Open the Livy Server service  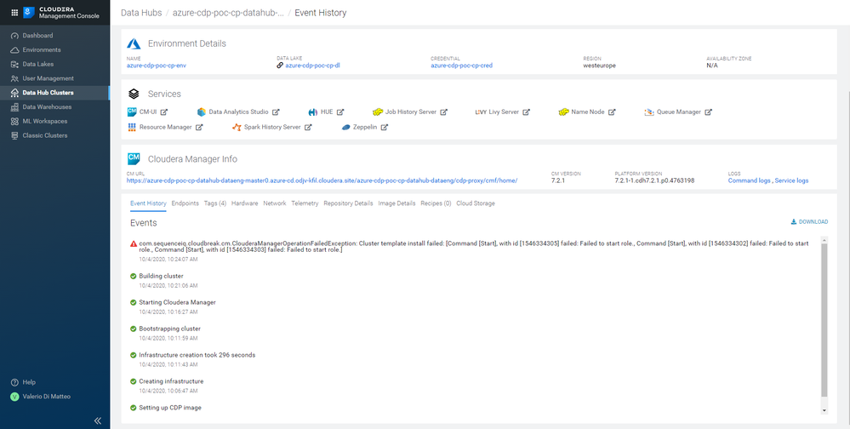[504, 112]
